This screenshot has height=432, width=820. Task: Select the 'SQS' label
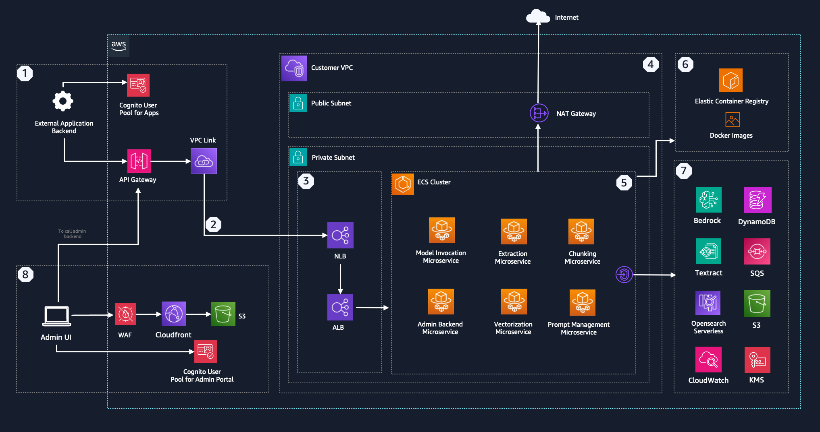(x=757, y=273)
